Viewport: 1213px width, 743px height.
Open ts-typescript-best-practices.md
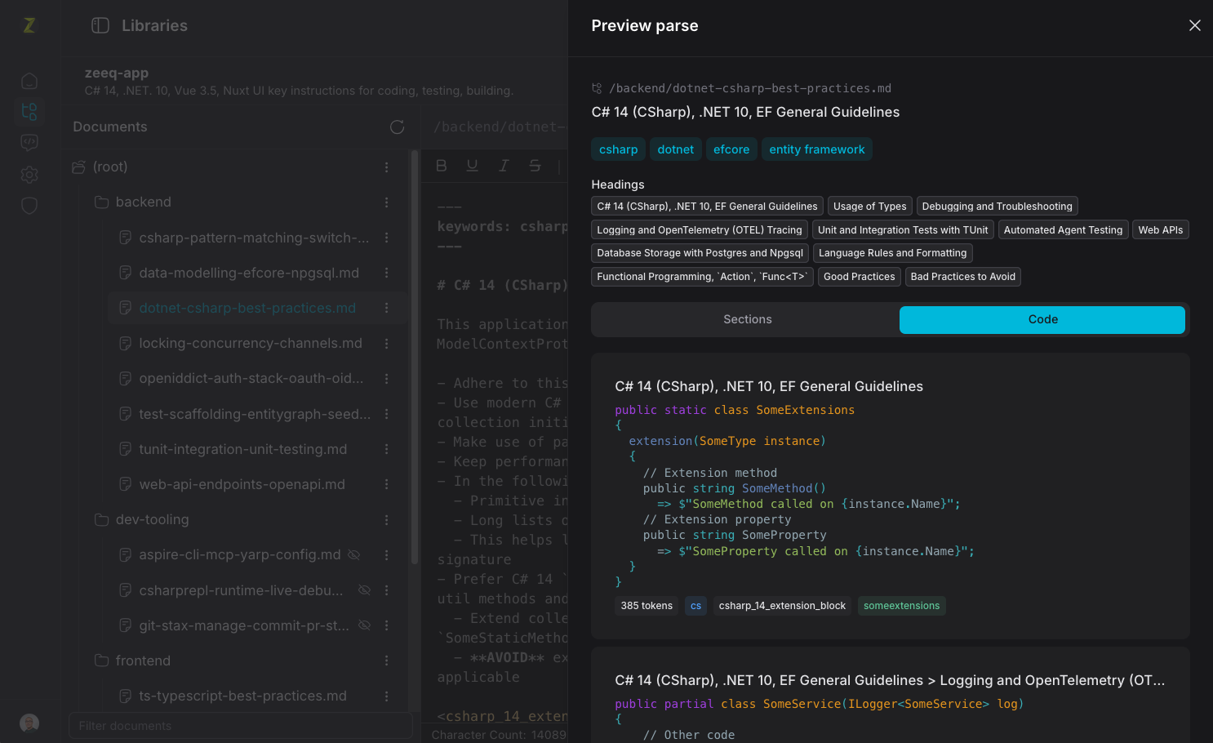pyautogui.click(x=242, y=696)
